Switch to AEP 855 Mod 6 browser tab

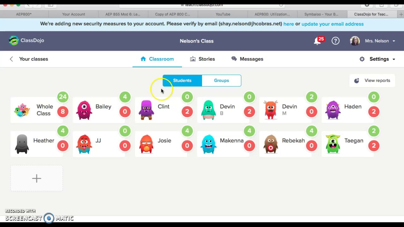[x=123, y=14]
